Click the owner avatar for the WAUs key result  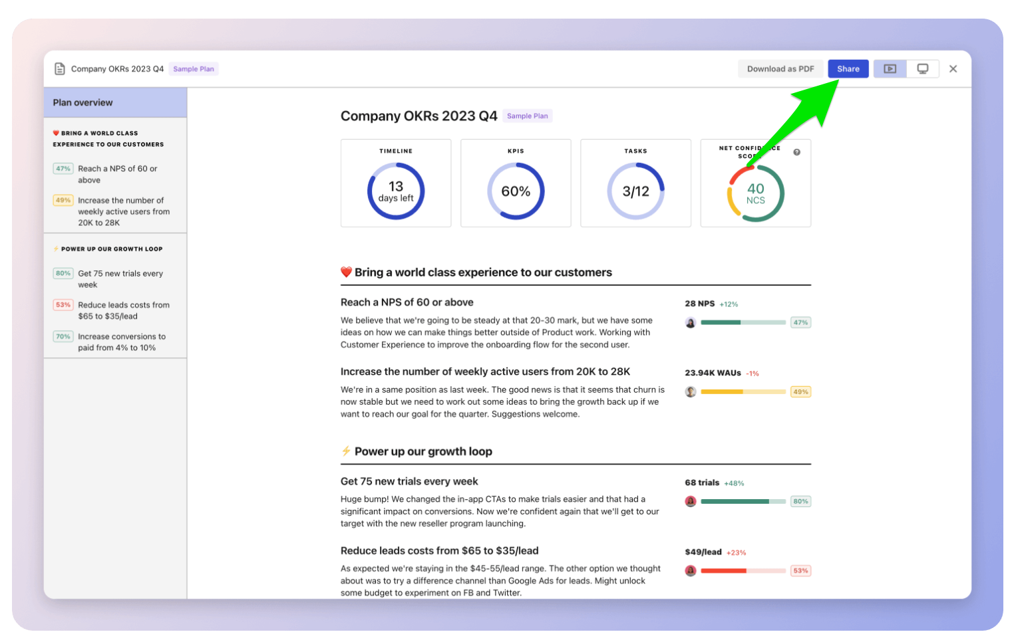[691, 392]
